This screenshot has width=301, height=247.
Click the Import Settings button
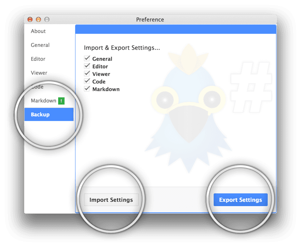click(x=111, y=200)
